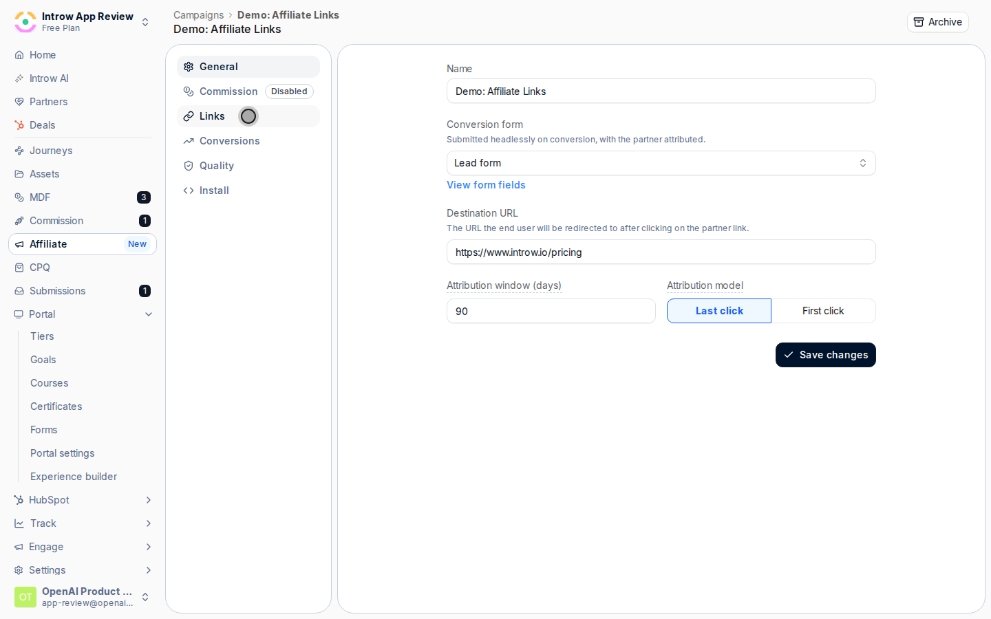
Task: Open Goals under Portal
Action: [x=43, y=360]
